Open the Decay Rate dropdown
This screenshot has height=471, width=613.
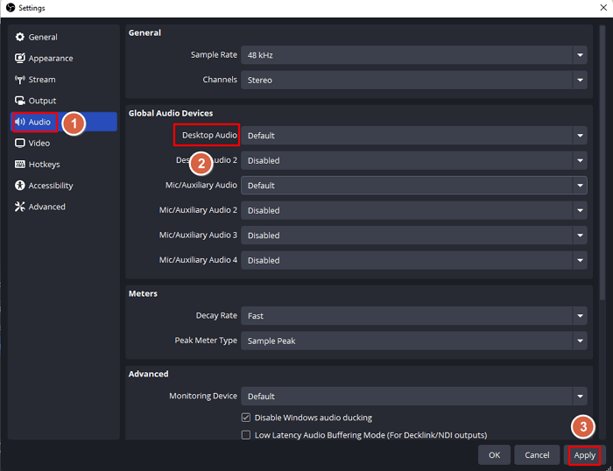413,315
